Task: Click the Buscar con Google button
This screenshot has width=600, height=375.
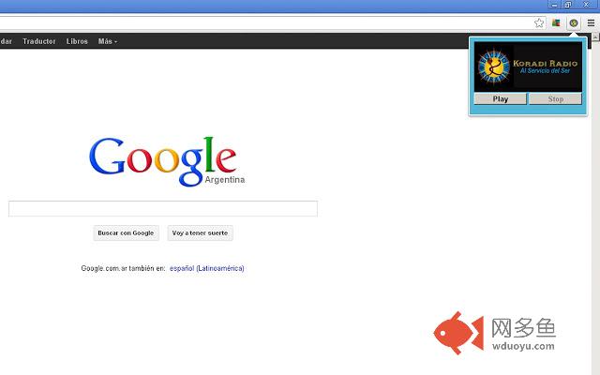Action: click(x=126, y=233)
